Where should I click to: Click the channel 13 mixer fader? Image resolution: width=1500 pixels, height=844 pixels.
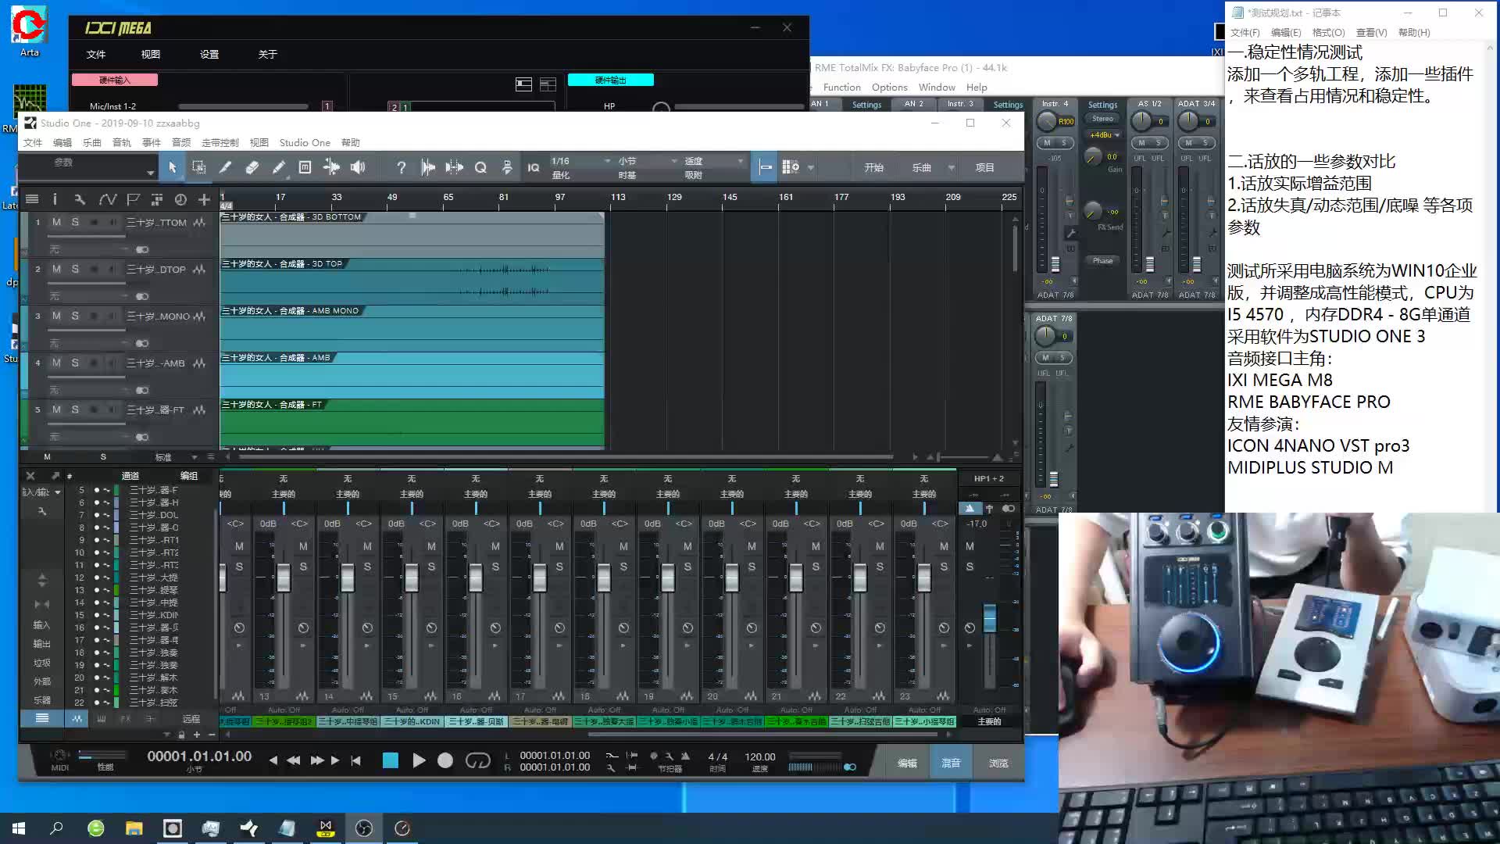[283, 578]
